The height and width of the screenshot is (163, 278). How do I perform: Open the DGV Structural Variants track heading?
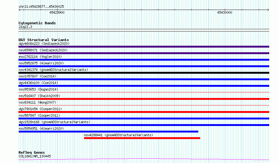[x=44, y=40]
